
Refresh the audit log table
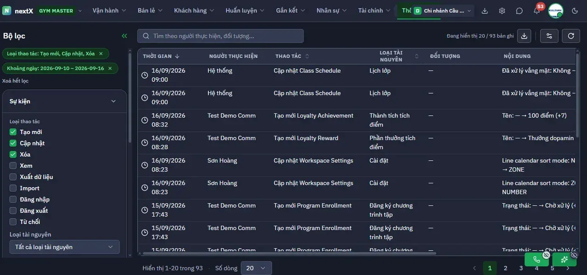[x=571, y=36]
